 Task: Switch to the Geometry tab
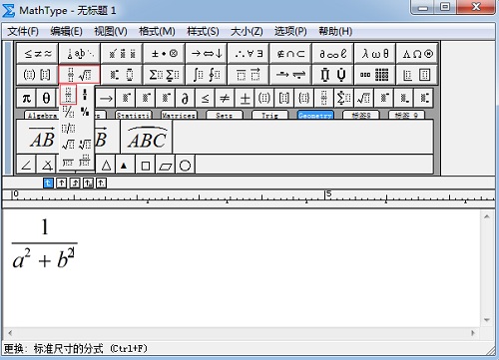pos(315,115)
